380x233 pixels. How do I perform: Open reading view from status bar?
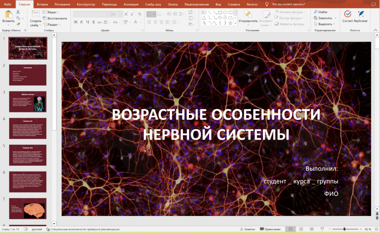tap(312, 229)
